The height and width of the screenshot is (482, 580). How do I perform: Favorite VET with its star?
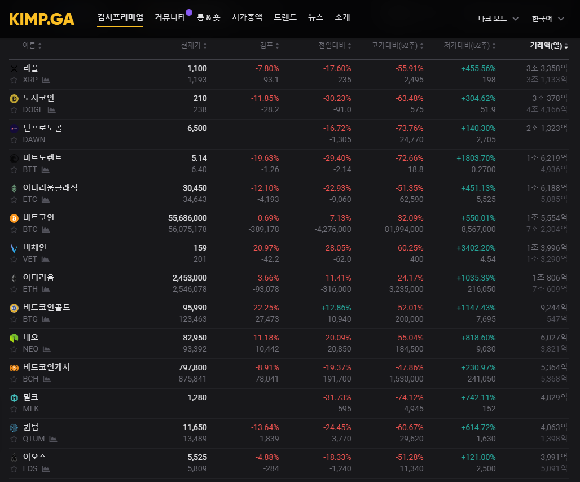tap(14, 260)
